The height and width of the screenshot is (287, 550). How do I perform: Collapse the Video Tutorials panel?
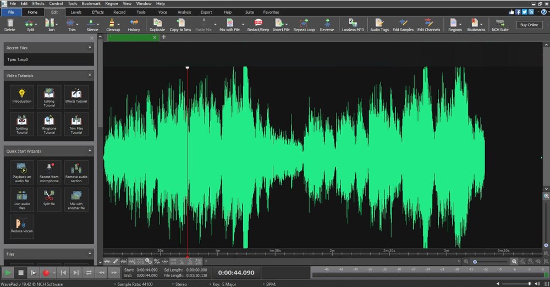click(90, 75)
